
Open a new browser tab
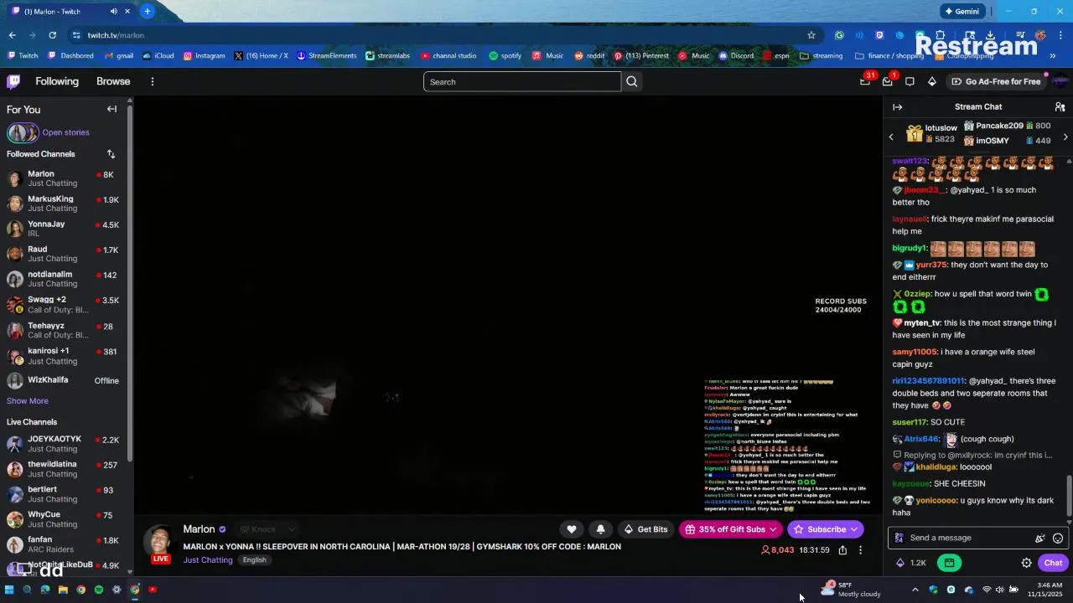click(x=147, y=11)
